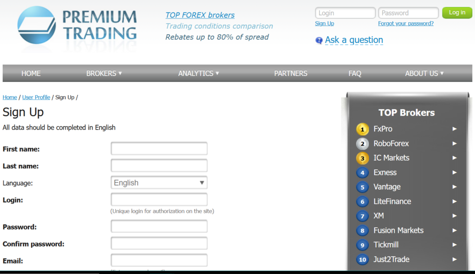Expand the Fusion Markets row arrow

455,230
